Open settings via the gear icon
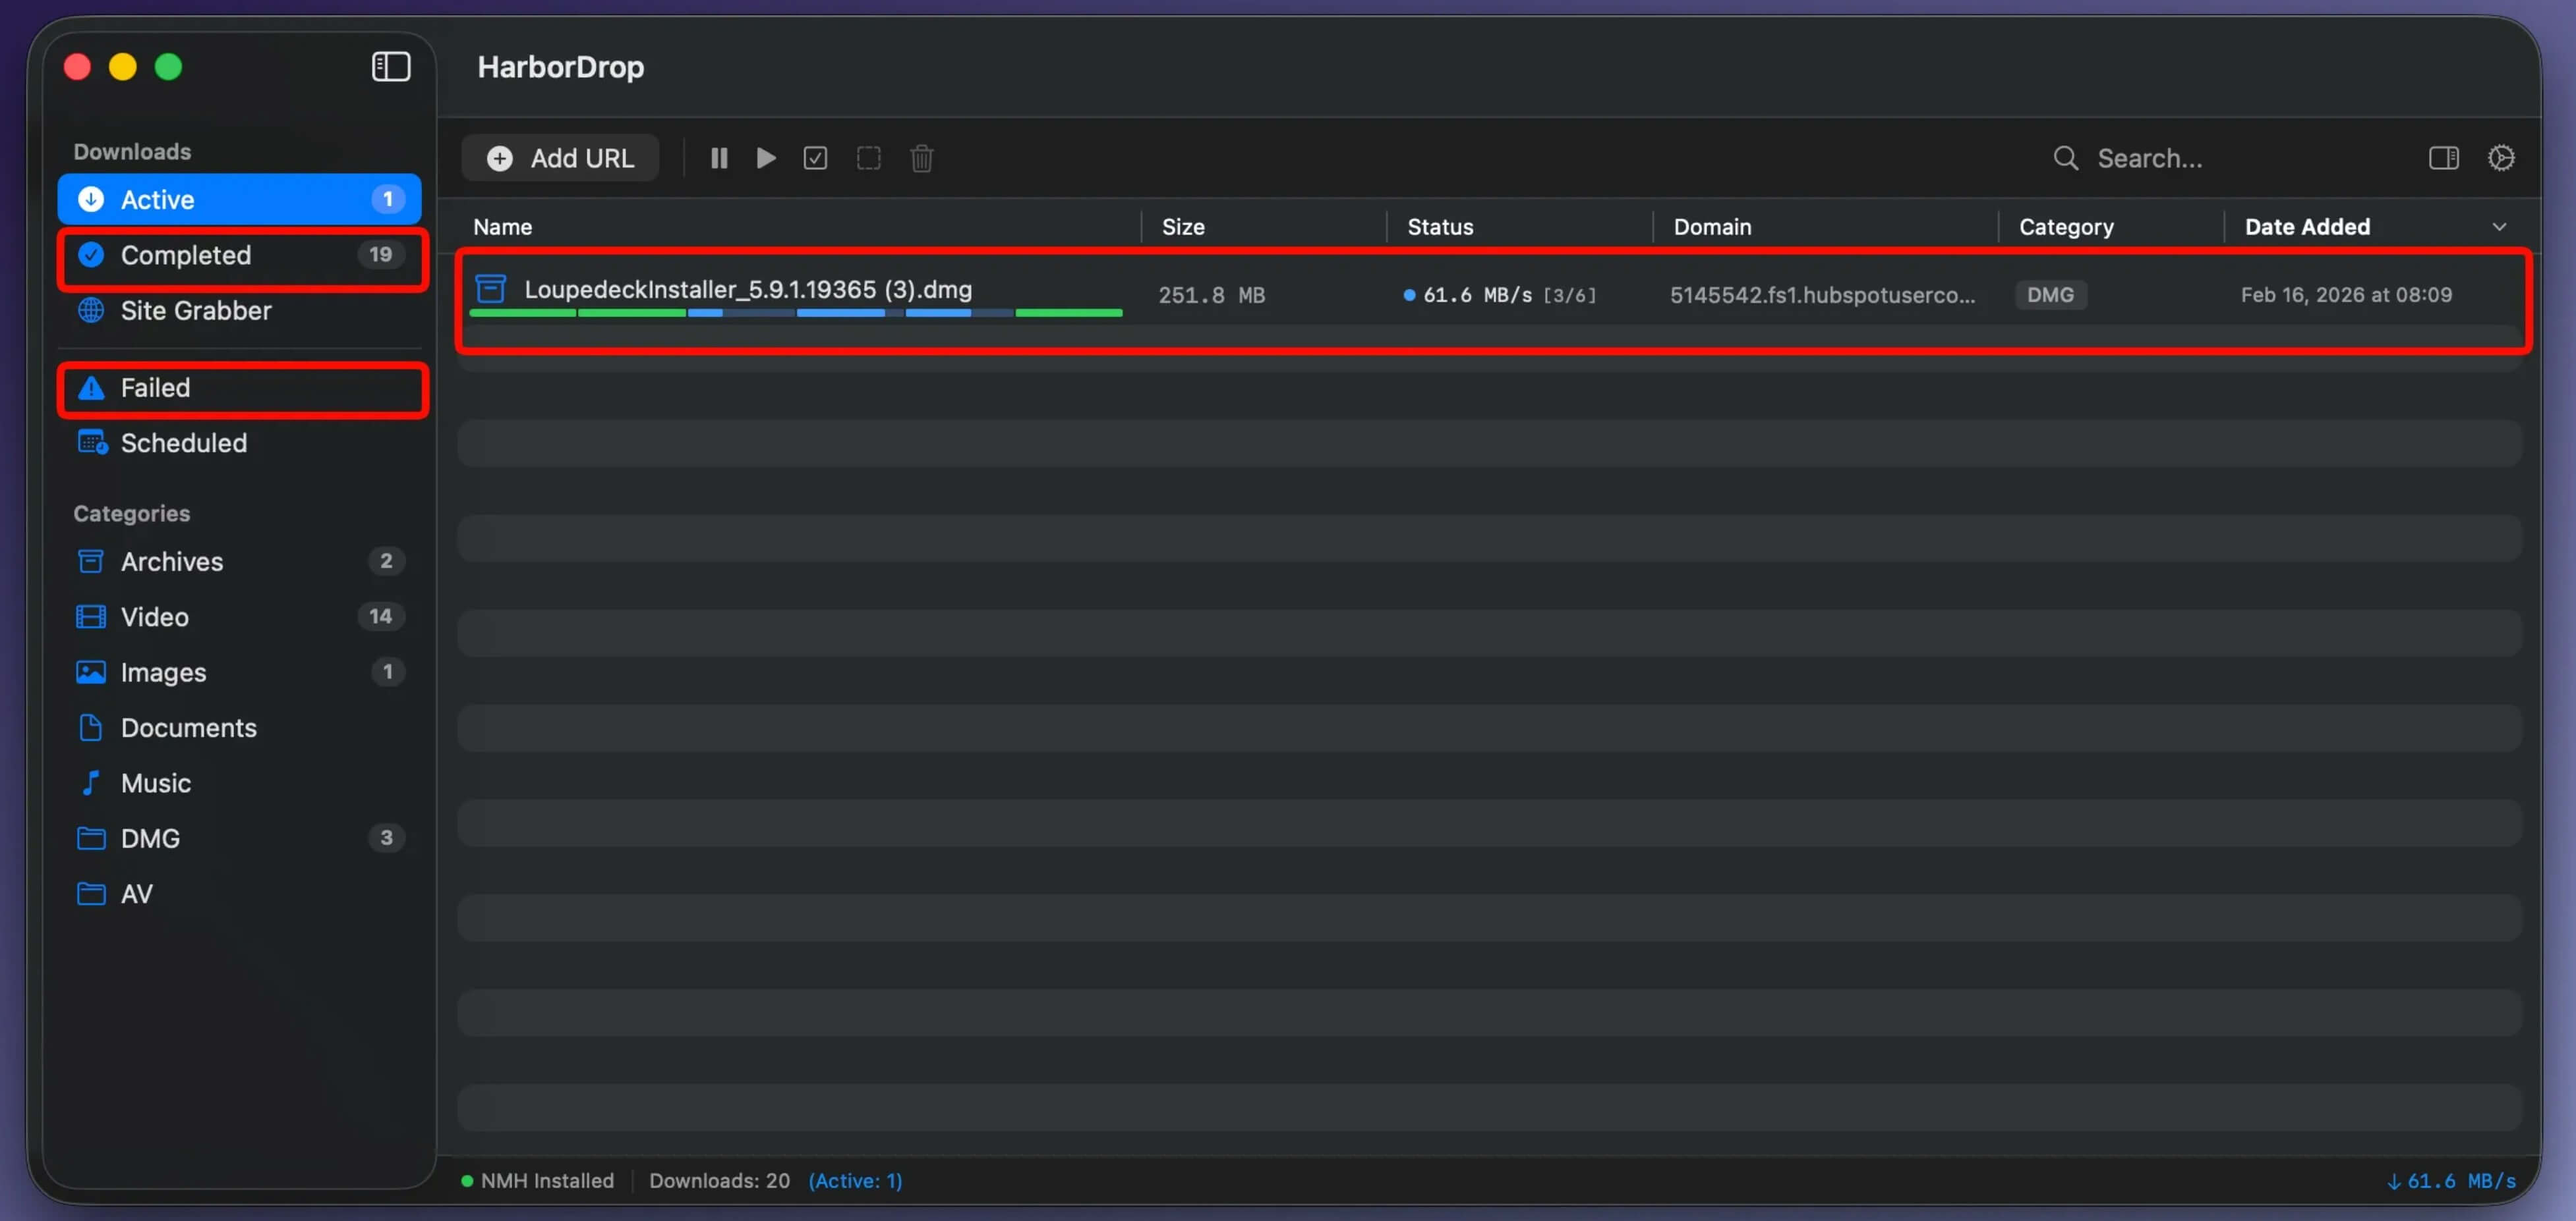The width and height of the screenshot is (2576, 1221). 2500,158
